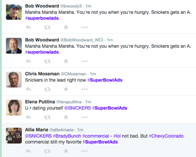Viewport: 196px width, 157px height.
Task: Open Elena Putilina's profile photo
Action: (14, 108)
